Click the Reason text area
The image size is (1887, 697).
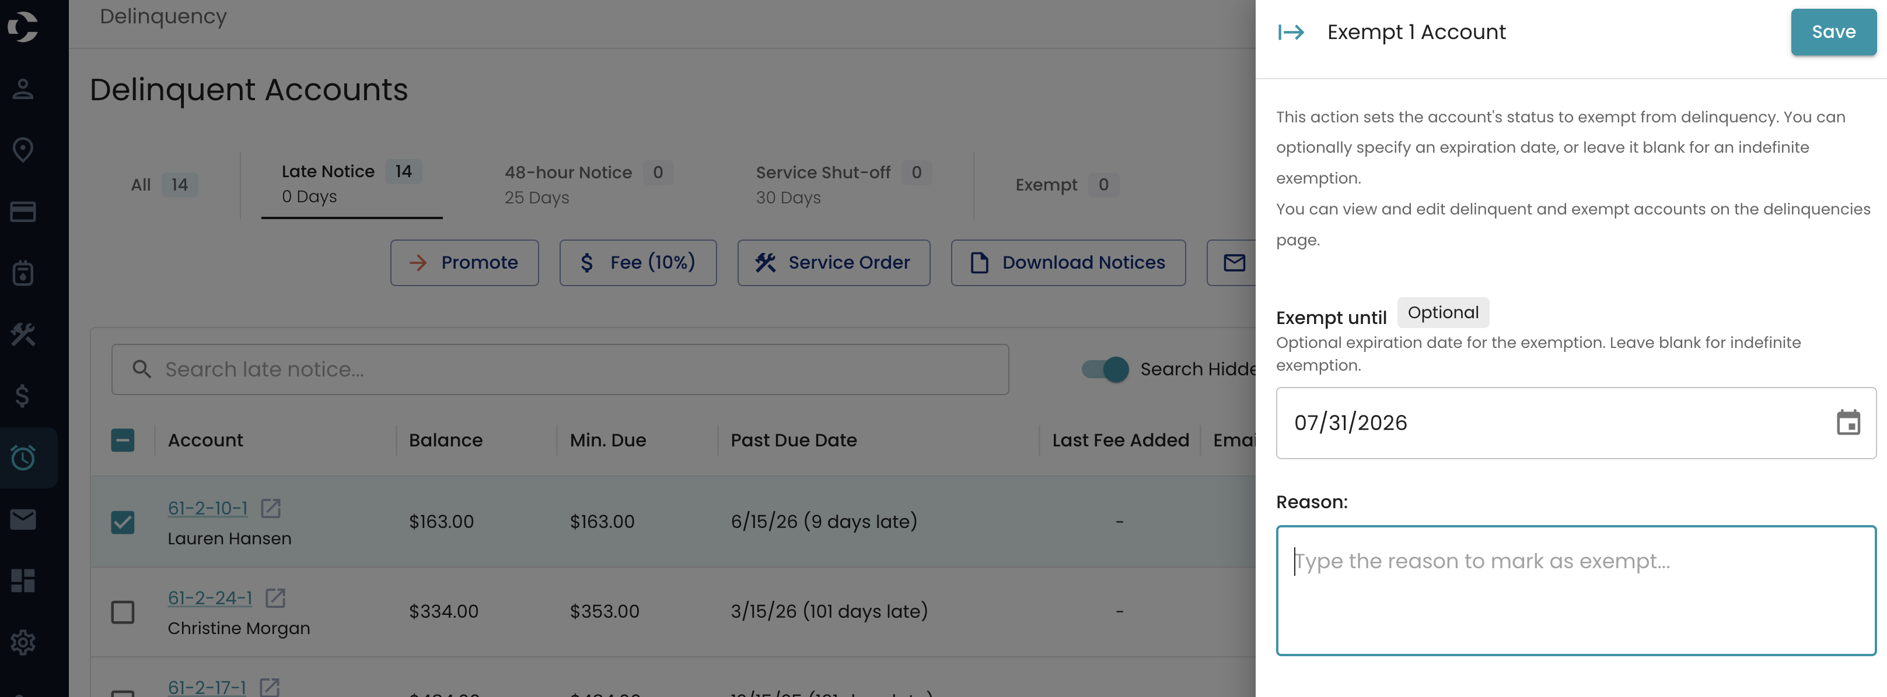click(1575, 590)
